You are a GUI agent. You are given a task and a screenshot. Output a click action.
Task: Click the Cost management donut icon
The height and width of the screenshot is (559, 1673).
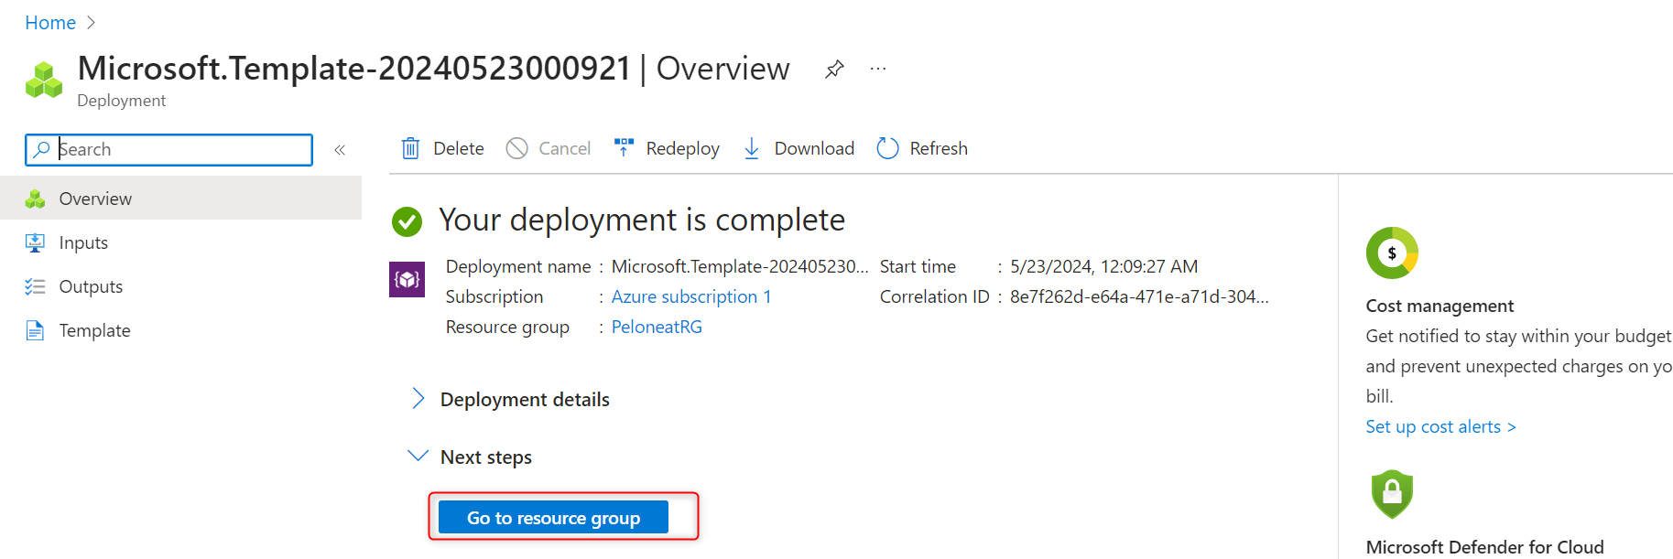1391,253
